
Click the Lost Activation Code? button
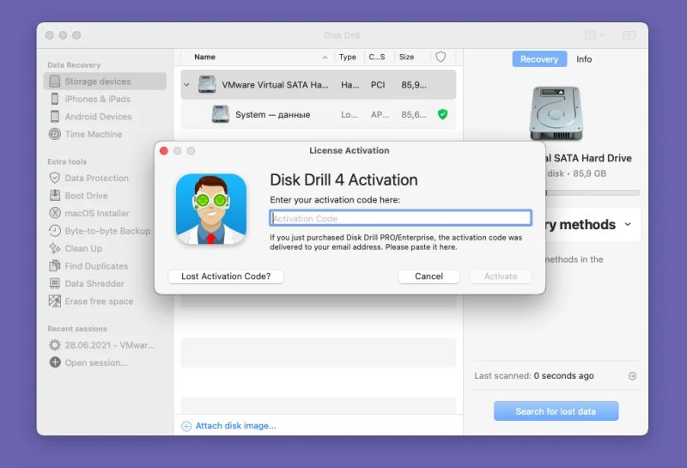[x=226, y=276]
